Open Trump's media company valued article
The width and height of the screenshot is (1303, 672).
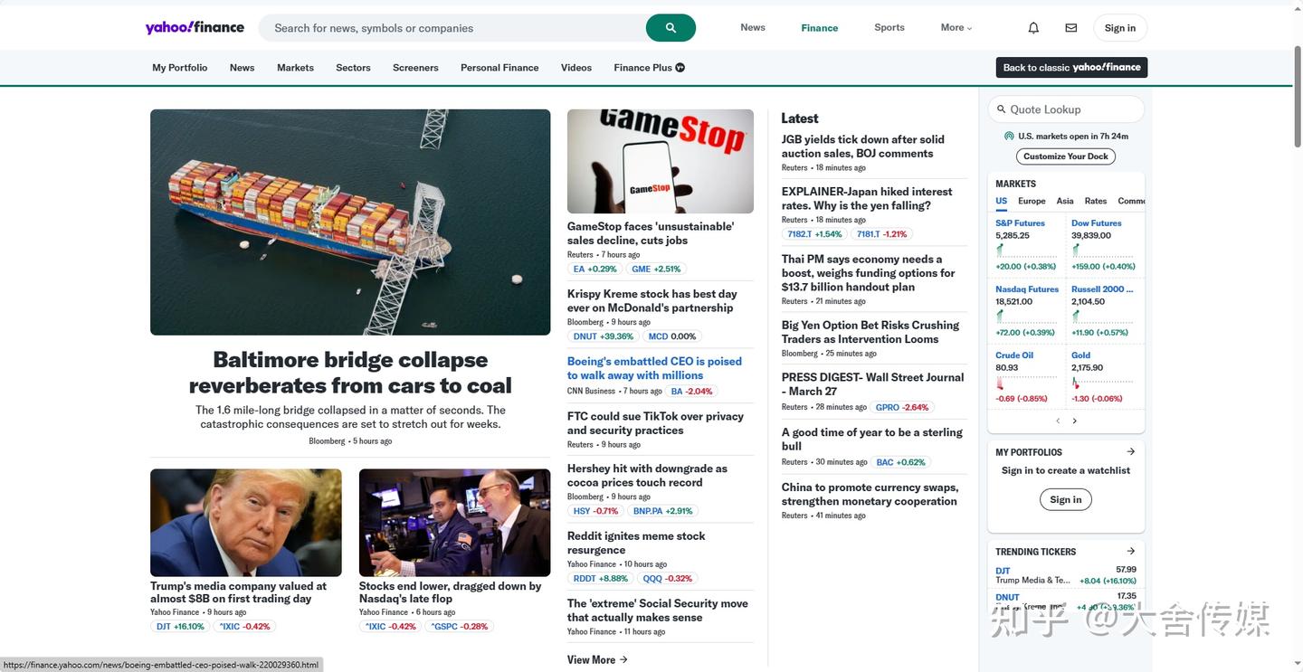[238, 592]
